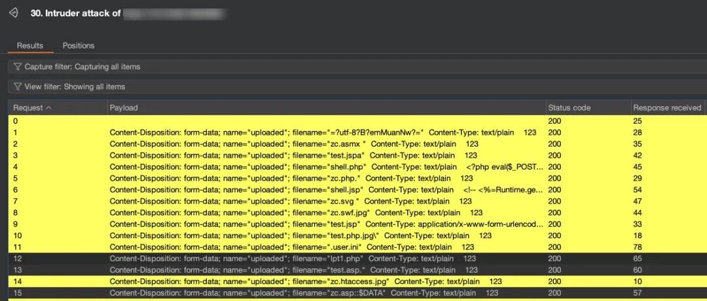
Task: Select the zc.swf.jpg payload row
Action: tap(357, 213)
